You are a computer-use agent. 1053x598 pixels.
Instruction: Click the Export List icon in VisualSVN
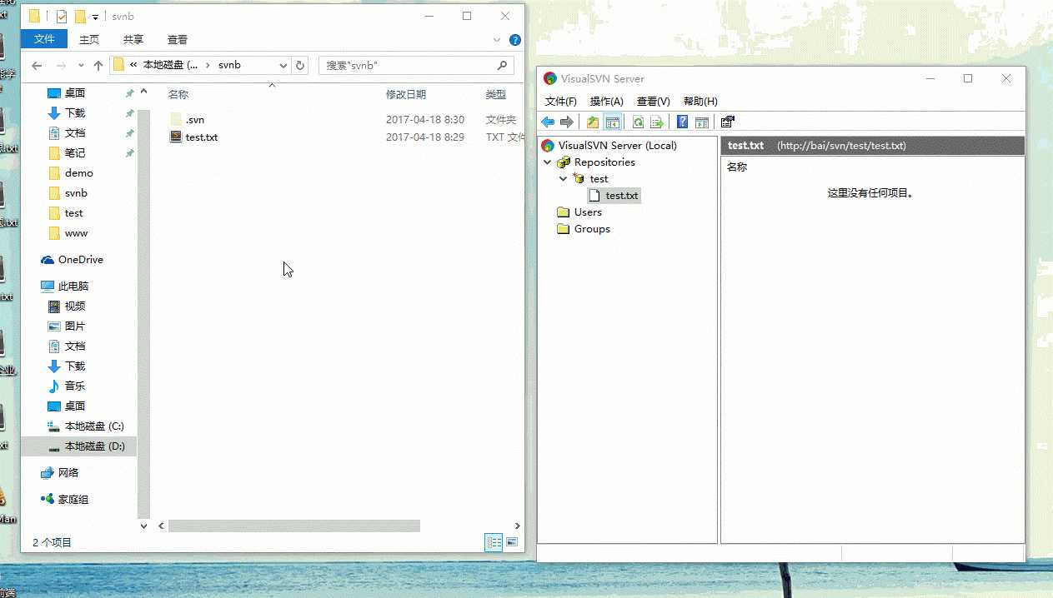pyautogui.click(x=657, y=122)
